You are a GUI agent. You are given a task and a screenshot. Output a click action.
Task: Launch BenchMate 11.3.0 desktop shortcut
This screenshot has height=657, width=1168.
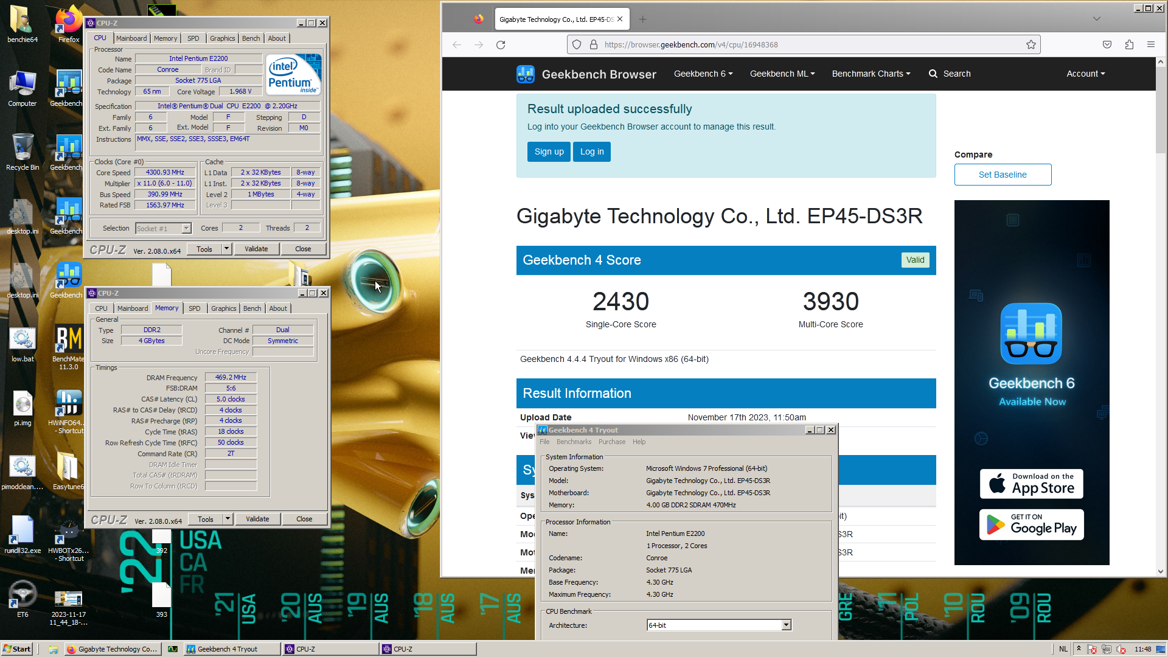(x=68, y=347)
